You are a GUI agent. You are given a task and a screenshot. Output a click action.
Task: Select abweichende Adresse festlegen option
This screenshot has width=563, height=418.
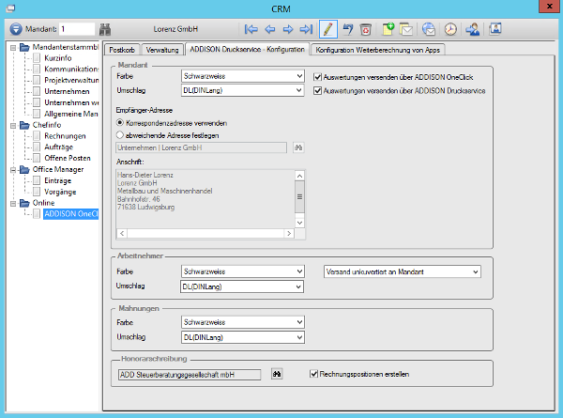[x=120, y=135]
